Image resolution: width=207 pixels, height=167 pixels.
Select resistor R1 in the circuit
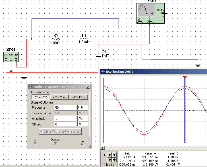pos(56,39)
